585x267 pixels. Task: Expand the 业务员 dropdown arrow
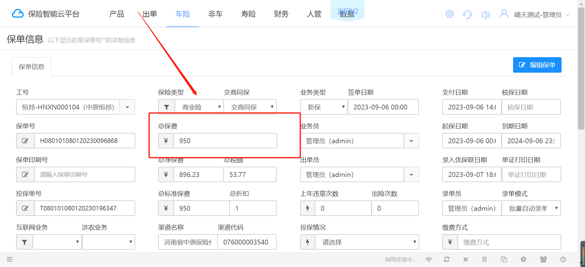coord(411,141)
